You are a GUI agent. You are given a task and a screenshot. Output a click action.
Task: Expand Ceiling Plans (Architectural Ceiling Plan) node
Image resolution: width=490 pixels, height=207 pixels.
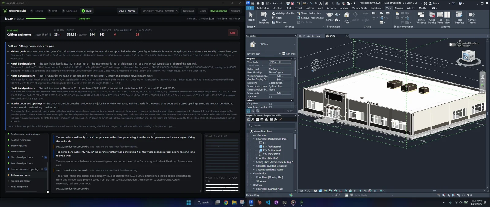click(x=254, y=162)
